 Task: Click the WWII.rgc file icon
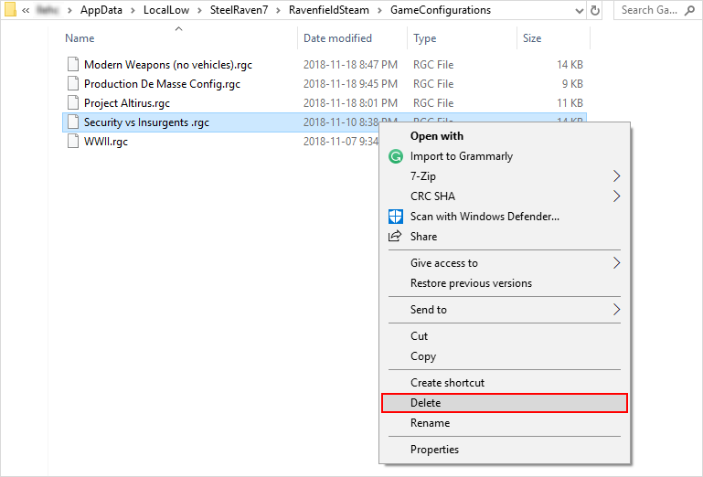[x=73, y=142]
